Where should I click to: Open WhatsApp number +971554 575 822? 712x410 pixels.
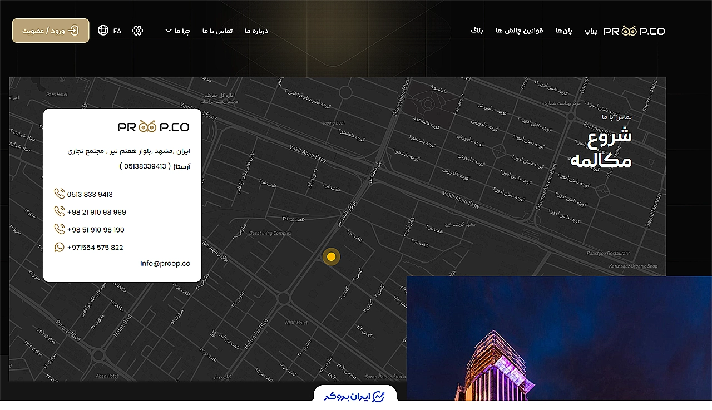95,248
